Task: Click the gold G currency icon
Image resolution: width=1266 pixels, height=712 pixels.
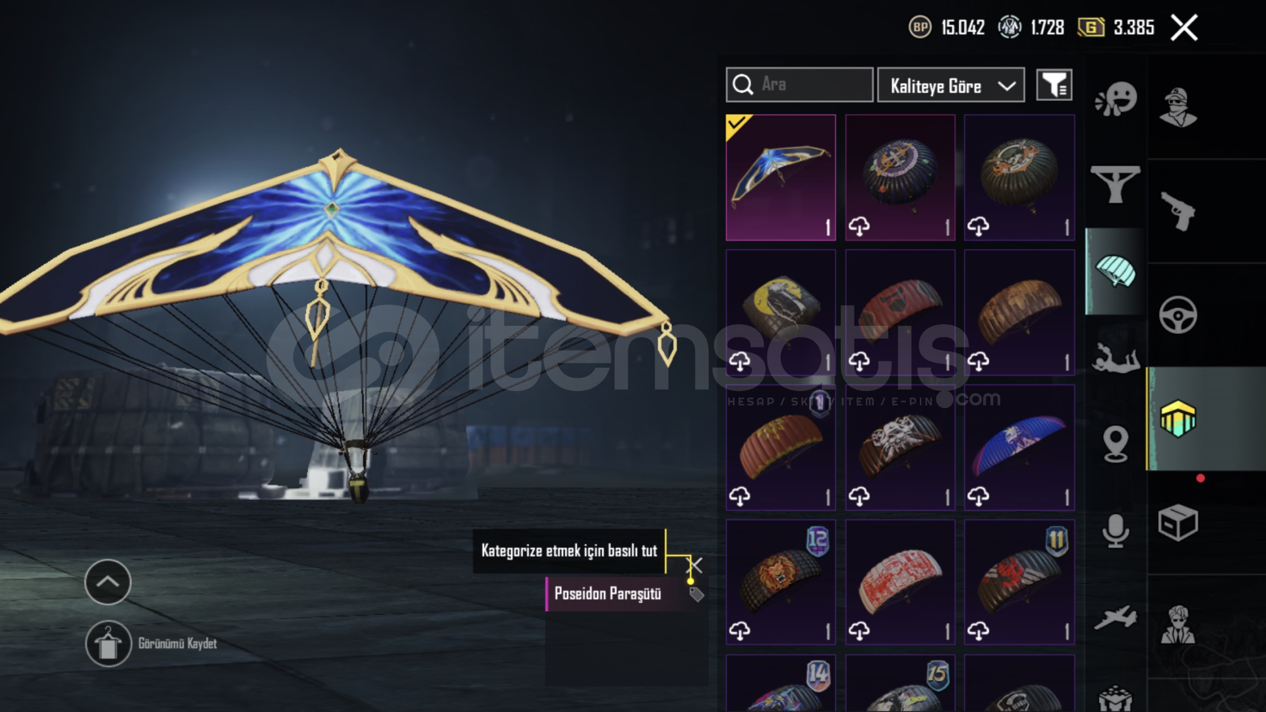Action: 1091,27
